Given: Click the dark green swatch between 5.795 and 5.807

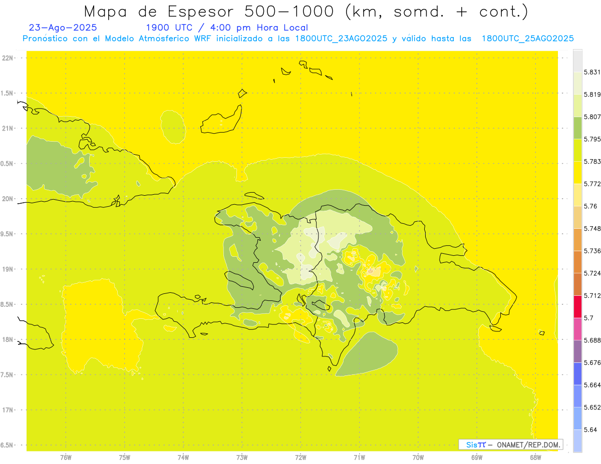Looking at the screenshot, I should click(577, 128).
